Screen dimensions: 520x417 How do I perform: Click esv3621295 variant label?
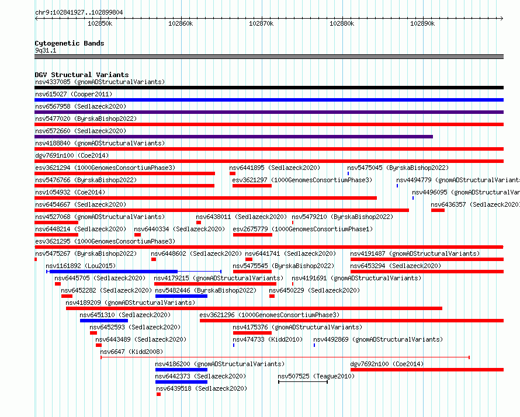point(105,241)
